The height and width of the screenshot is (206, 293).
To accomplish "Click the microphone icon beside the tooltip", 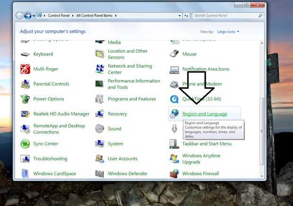I will 174,129.
